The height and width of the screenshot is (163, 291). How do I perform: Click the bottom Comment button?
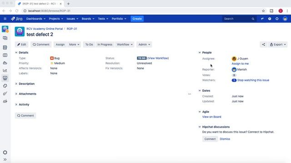coord(25,115)
